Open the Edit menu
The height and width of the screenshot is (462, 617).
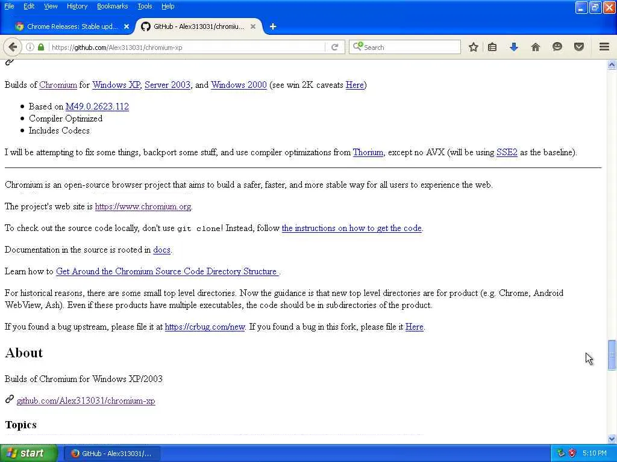click(29, 6)
